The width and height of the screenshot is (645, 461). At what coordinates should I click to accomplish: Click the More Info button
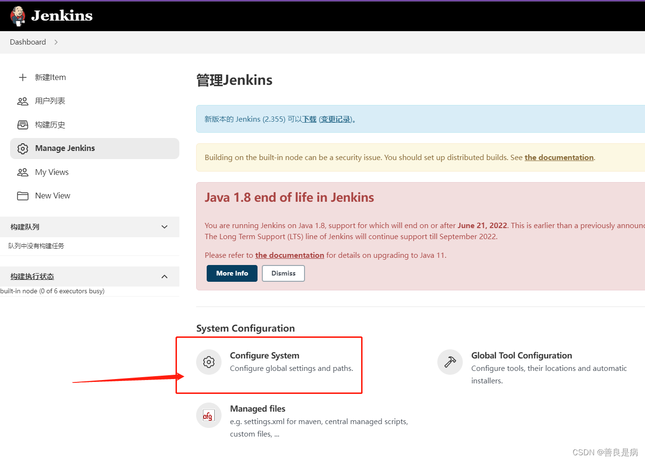coord(232,273)
